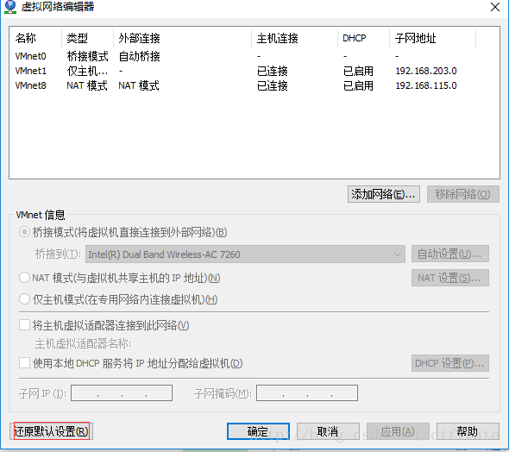This screenshot has height=452, width=509.
Task: Open DHCP 设置(P)... button
Action: click(x=450, y=363)
